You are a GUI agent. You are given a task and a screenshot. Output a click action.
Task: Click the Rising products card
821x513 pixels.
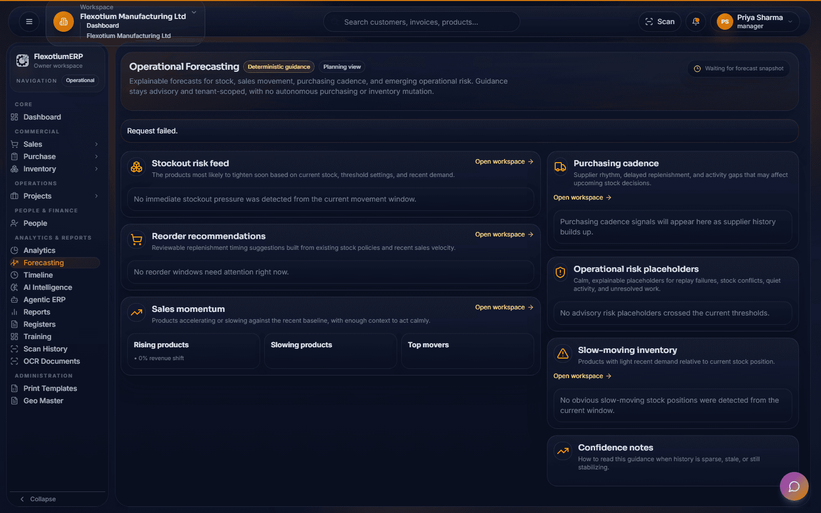tap(193, 351)
